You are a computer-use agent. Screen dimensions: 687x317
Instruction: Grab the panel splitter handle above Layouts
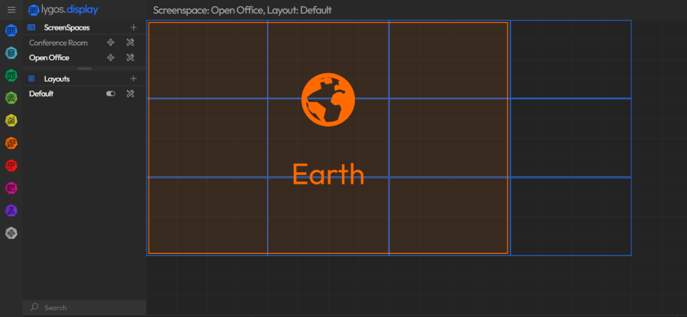click(x=85, y=69)
